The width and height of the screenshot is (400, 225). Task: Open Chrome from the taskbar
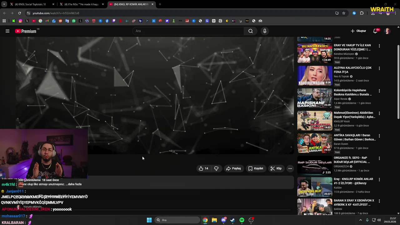[x=205, y=220]
